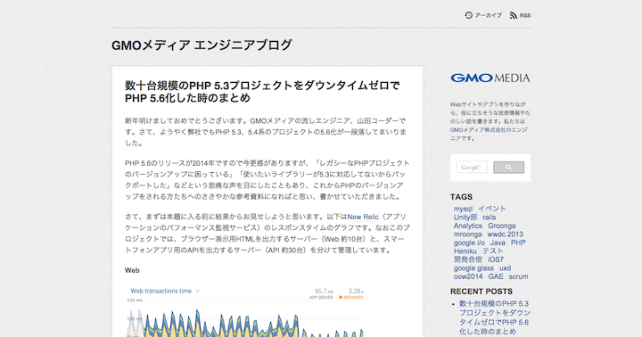
Task: Select the PHP tag
Action: (518, 242)
